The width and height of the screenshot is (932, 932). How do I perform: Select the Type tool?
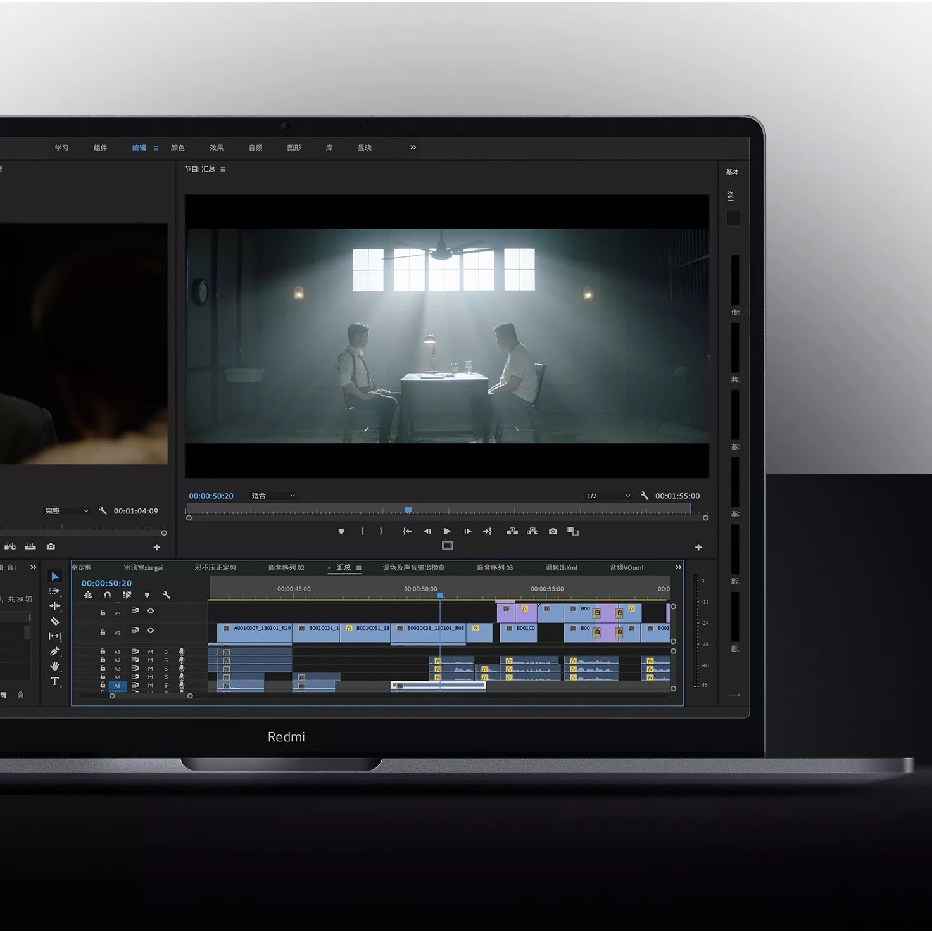[x=55, y=682]
